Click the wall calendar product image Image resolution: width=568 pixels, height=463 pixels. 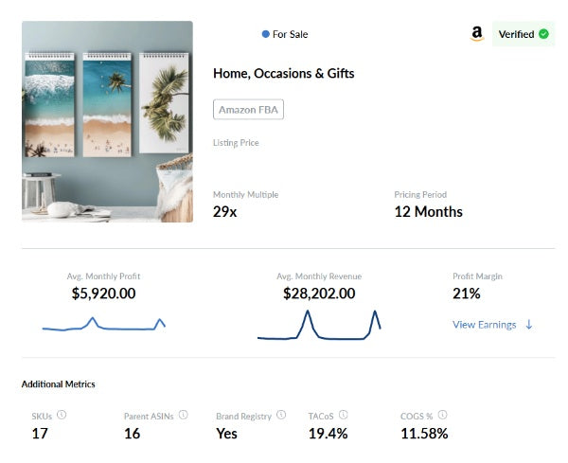(107, 121)
